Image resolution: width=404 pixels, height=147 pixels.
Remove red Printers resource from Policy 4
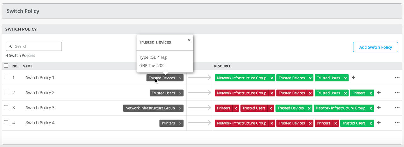[x=335, y=123]
